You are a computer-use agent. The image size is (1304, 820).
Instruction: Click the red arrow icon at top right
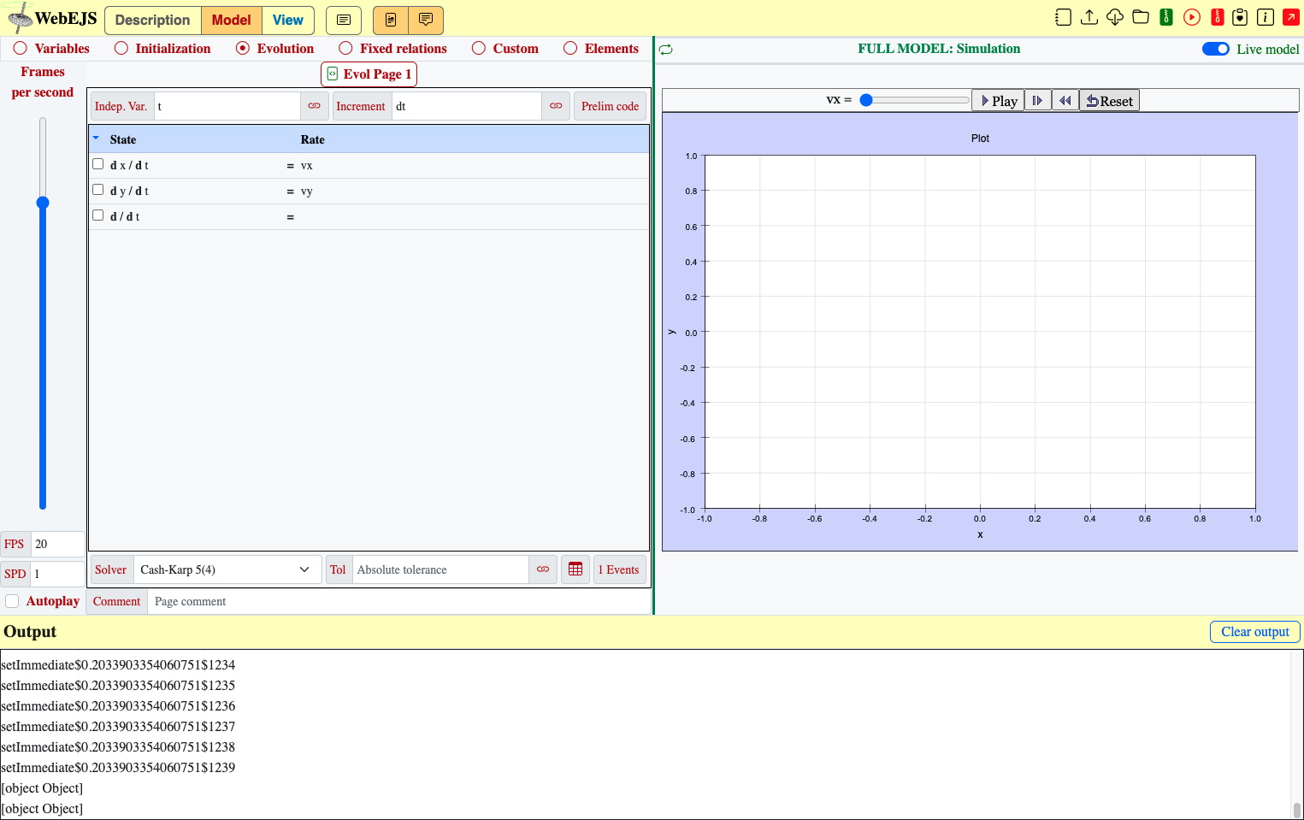pyautogui.click(x=1290, y=17)
